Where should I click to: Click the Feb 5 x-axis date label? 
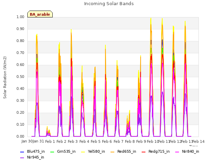(x=95, y=141)
